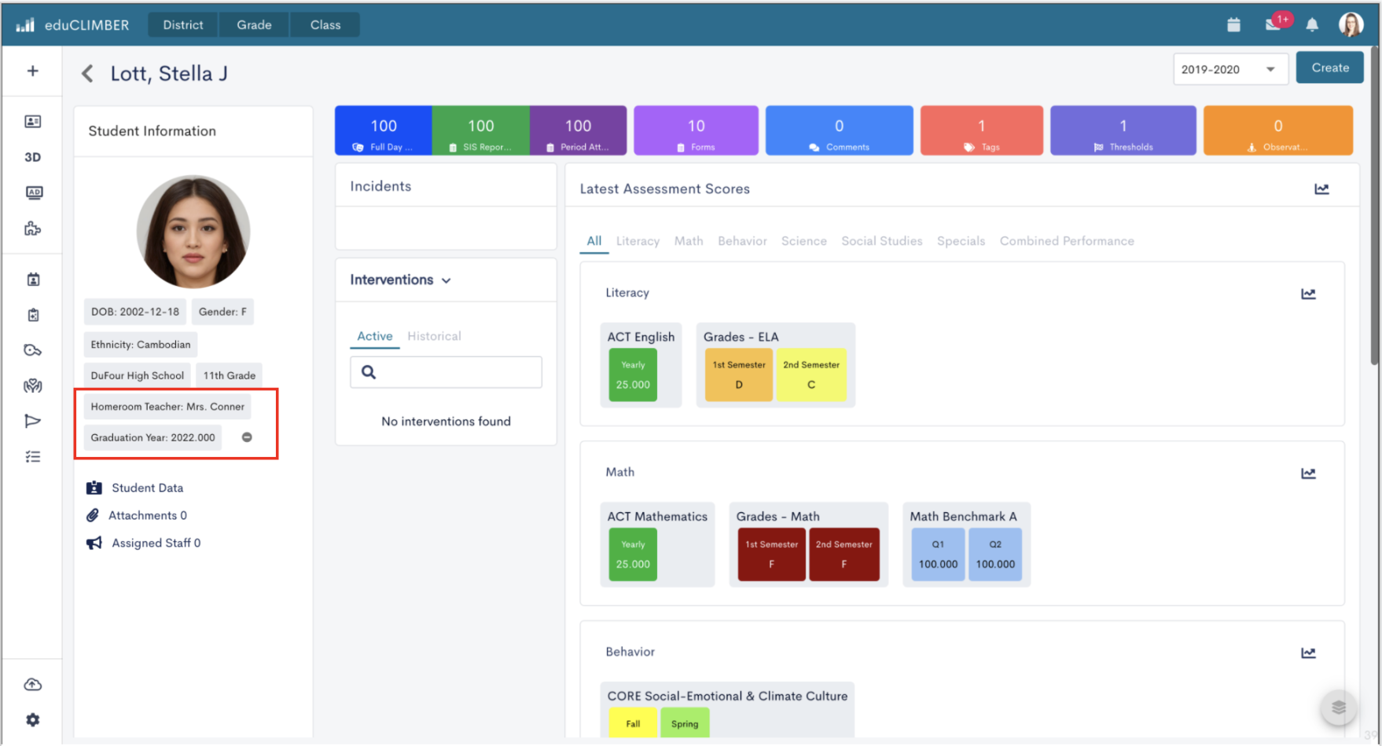Open the puzzle piece sidebar icon
1382x746 pixels.
pyautogui.click(x=32, y=229)
